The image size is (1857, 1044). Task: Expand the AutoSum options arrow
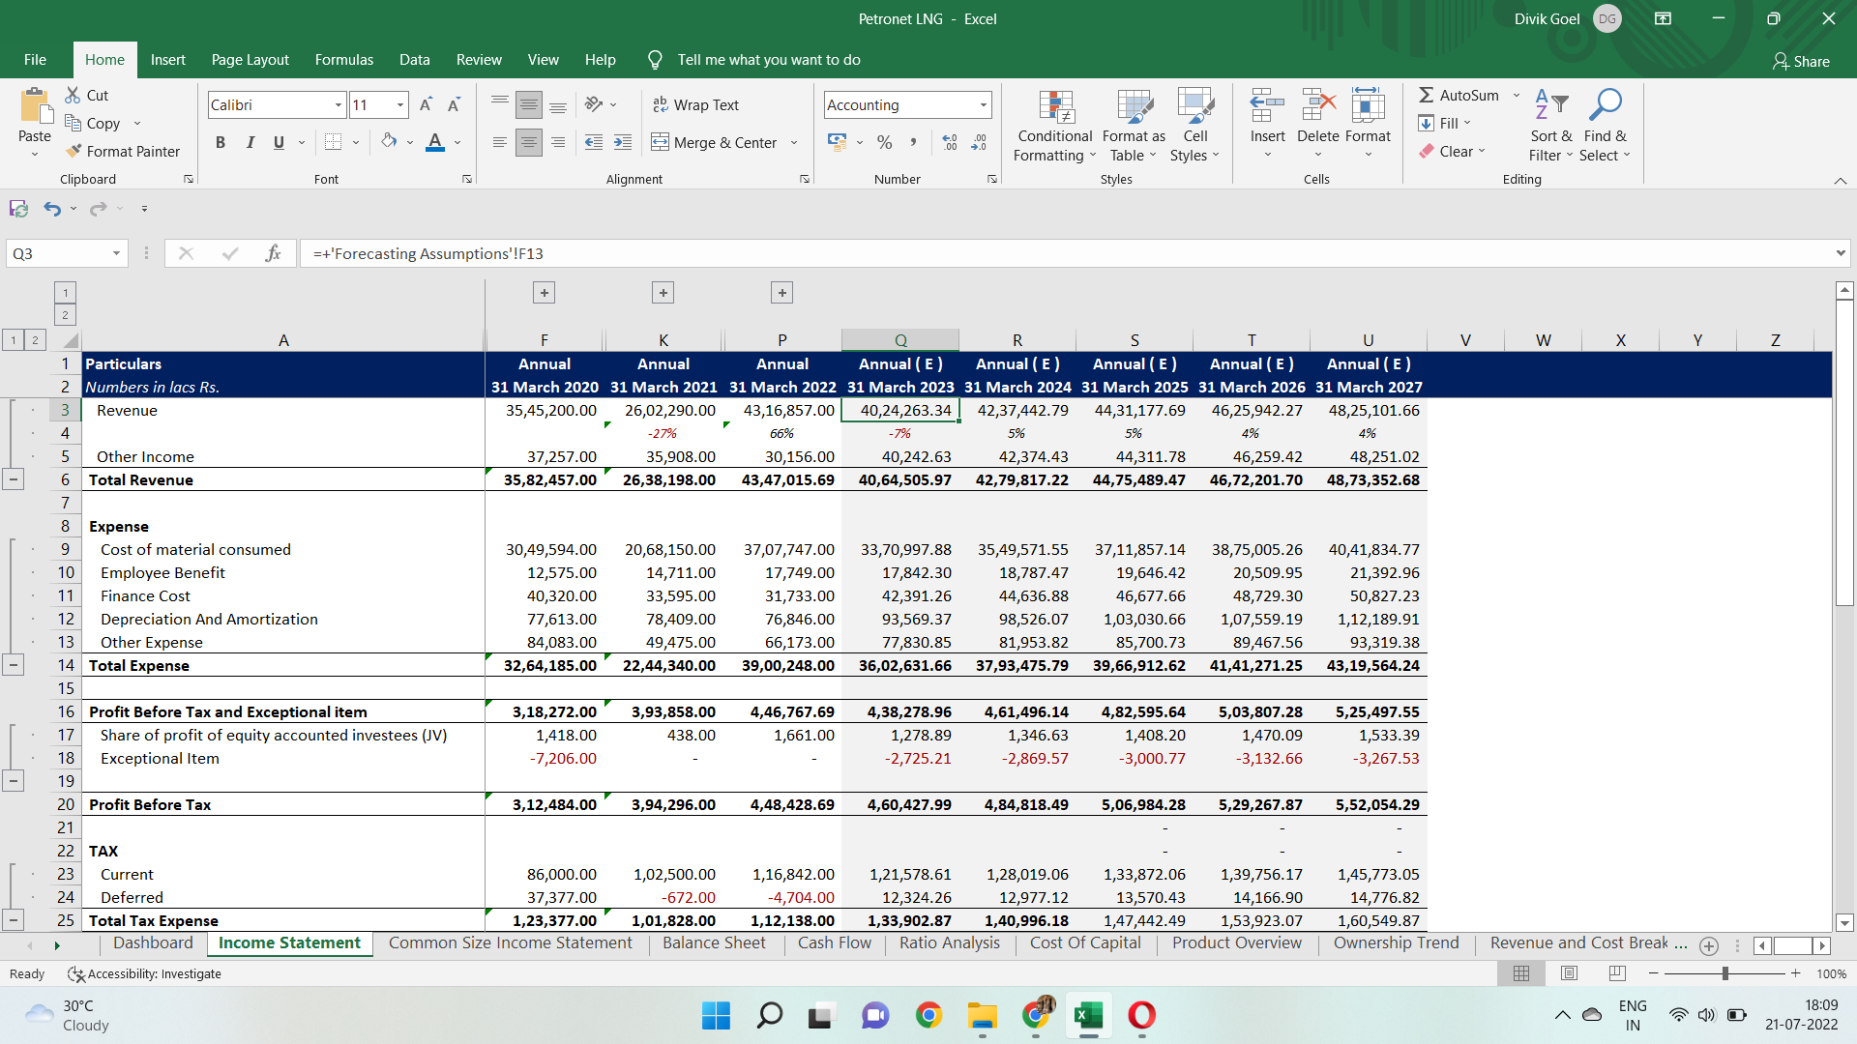click(1517, 95)
